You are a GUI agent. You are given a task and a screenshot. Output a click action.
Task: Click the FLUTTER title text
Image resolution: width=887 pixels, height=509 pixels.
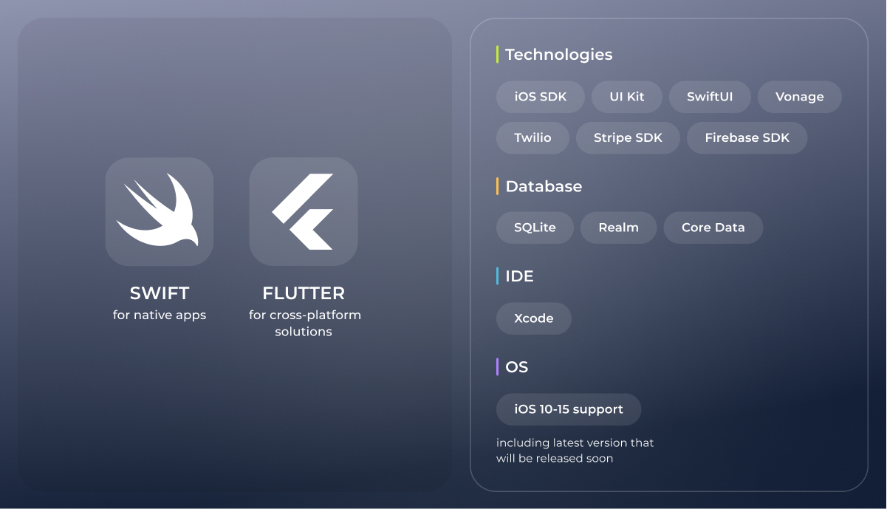tap(304, 293)
